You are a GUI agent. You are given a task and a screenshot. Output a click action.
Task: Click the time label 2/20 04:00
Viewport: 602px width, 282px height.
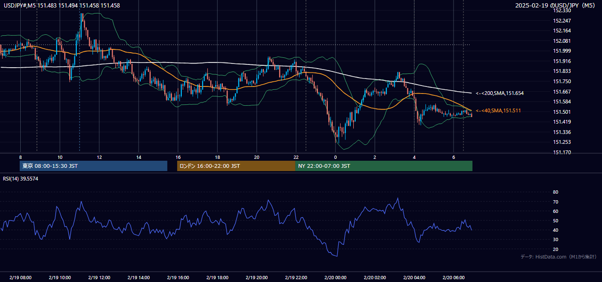414,277
